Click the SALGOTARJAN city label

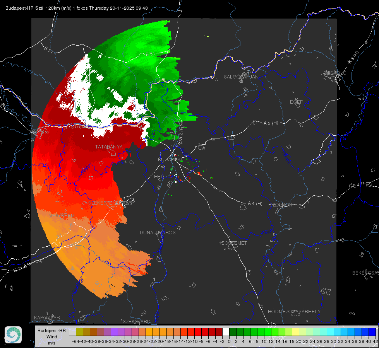[241, 77]
